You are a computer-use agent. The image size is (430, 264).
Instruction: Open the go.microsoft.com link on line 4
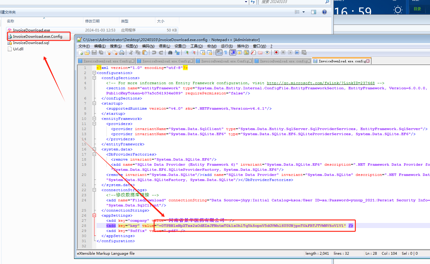tap(321, 83)
